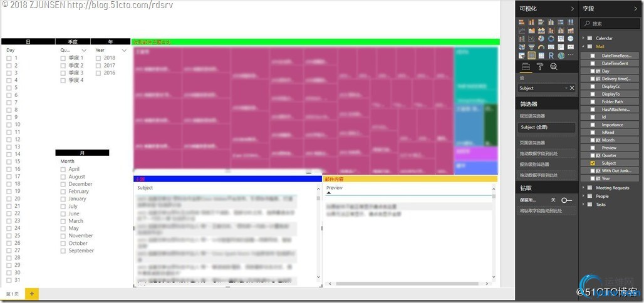Select the globe map visualization
Viewport: 644px width, 303px height.
click(x=571, y=39)
